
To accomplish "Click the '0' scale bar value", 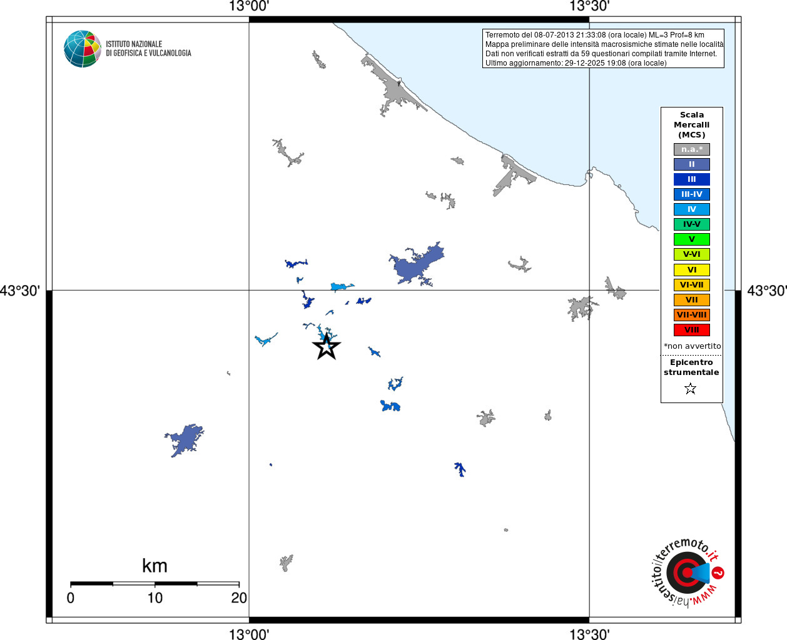I will [x=71, y=598].
